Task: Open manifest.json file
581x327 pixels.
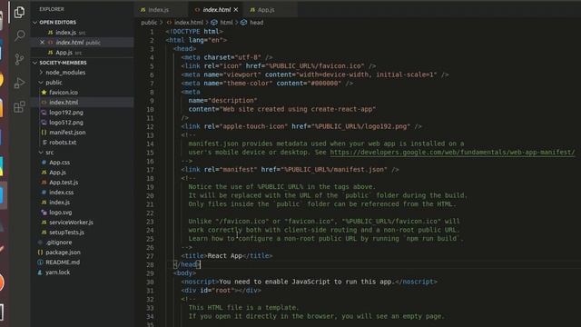Action: tap(67, 133)
